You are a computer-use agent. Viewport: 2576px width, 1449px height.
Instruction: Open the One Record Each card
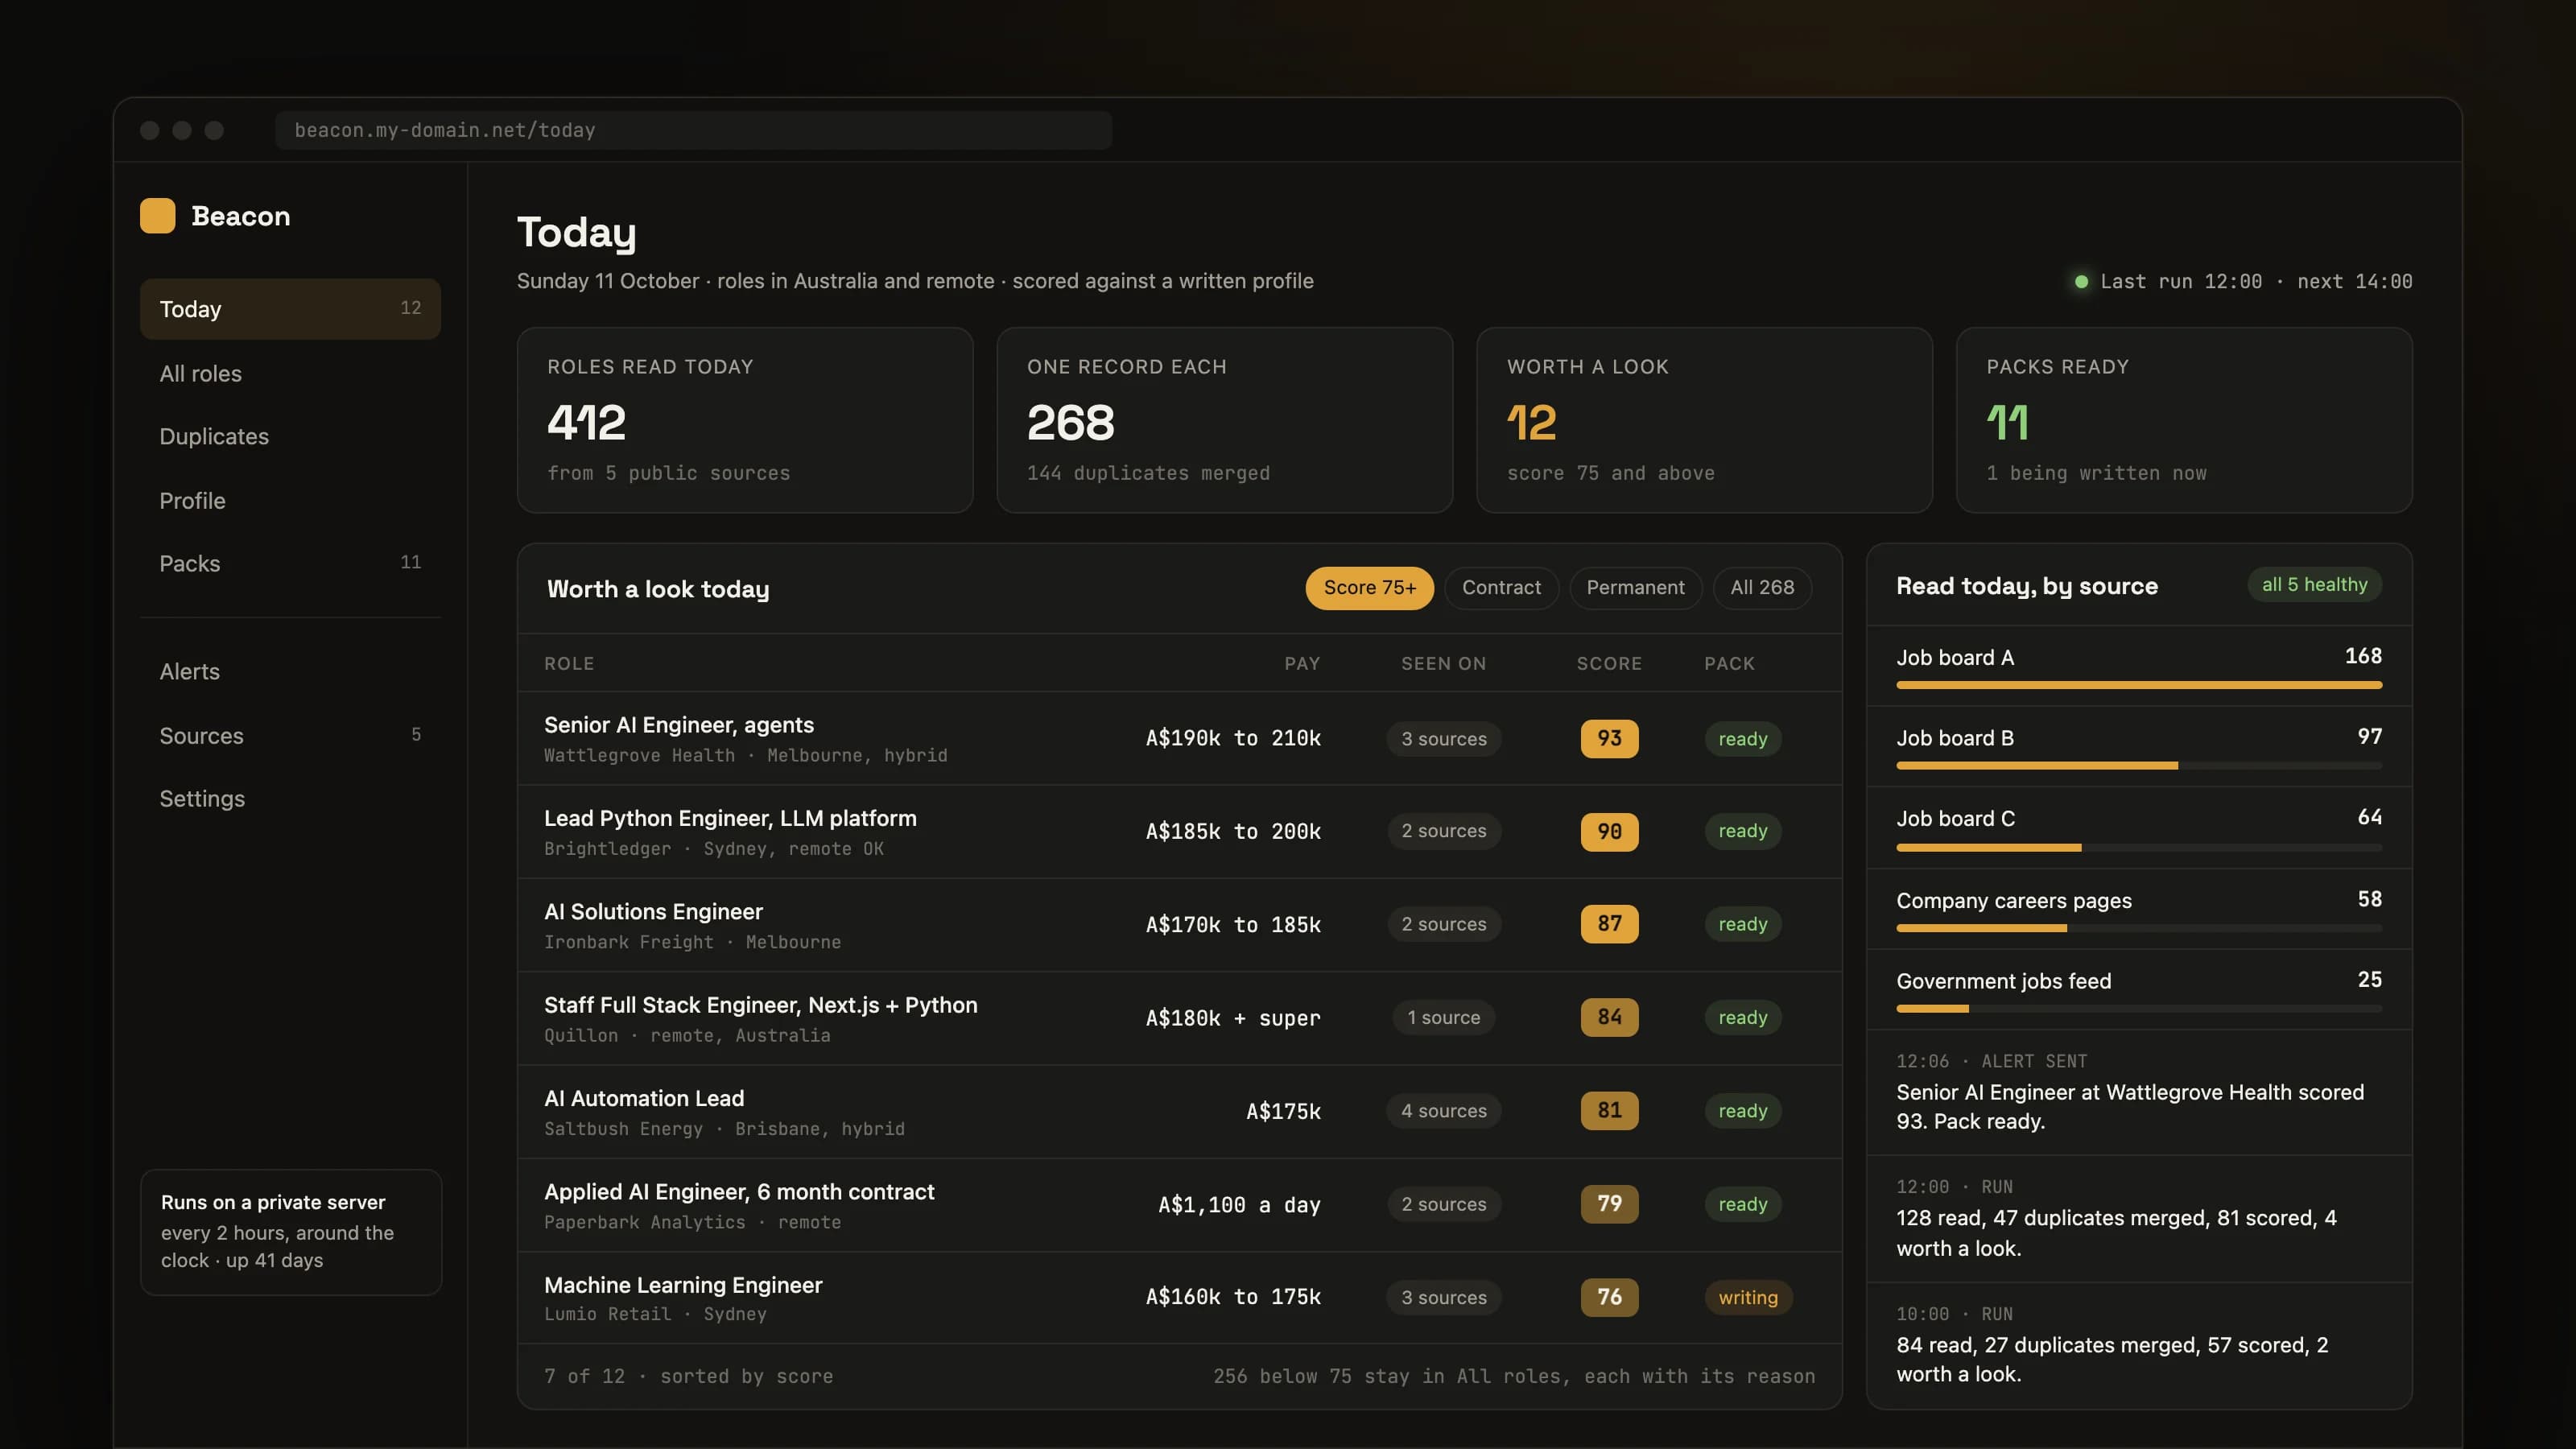click(x=1224, y=420)
